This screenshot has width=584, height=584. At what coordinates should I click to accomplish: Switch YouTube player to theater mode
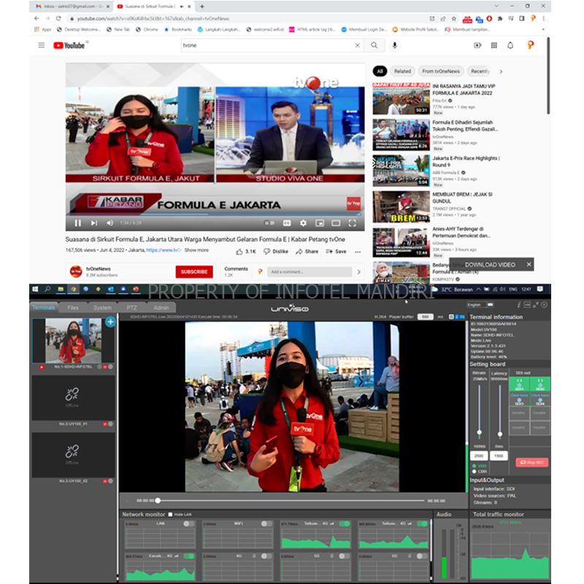[336, 223]
